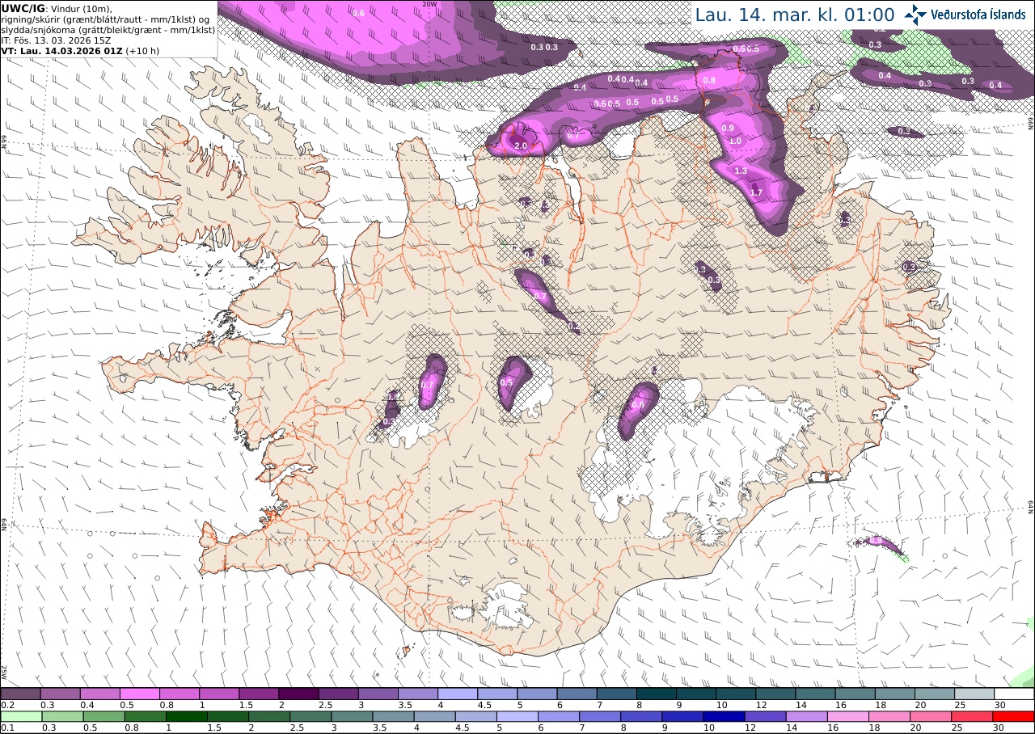The height and width of the screenshot is (734, 1035).
Task: Select the pale green 0.1 swatch in rain legend
Action: [x=21, y=716]
